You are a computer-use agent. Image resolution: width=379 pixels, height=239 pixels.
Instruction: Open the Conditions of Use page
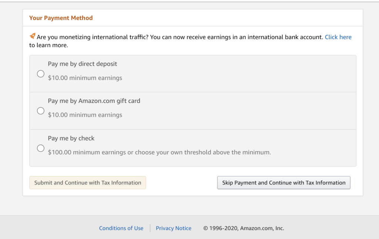coord(121,228)
